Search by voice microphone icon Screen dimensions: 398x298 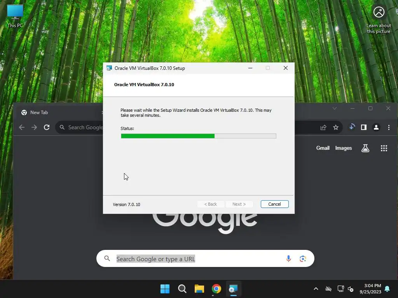pos(288,258)
